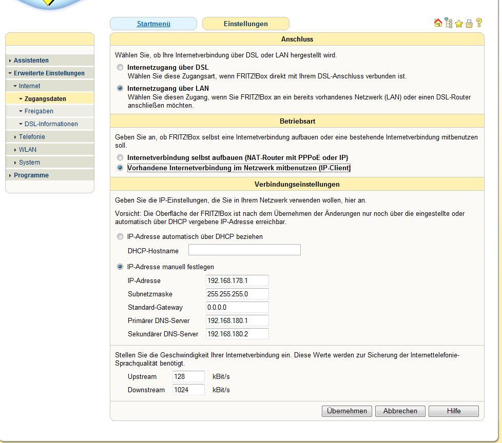Click the Verbindungseinstellungen section header
Screen dimensions: 502x443
(x=297, y=184)
